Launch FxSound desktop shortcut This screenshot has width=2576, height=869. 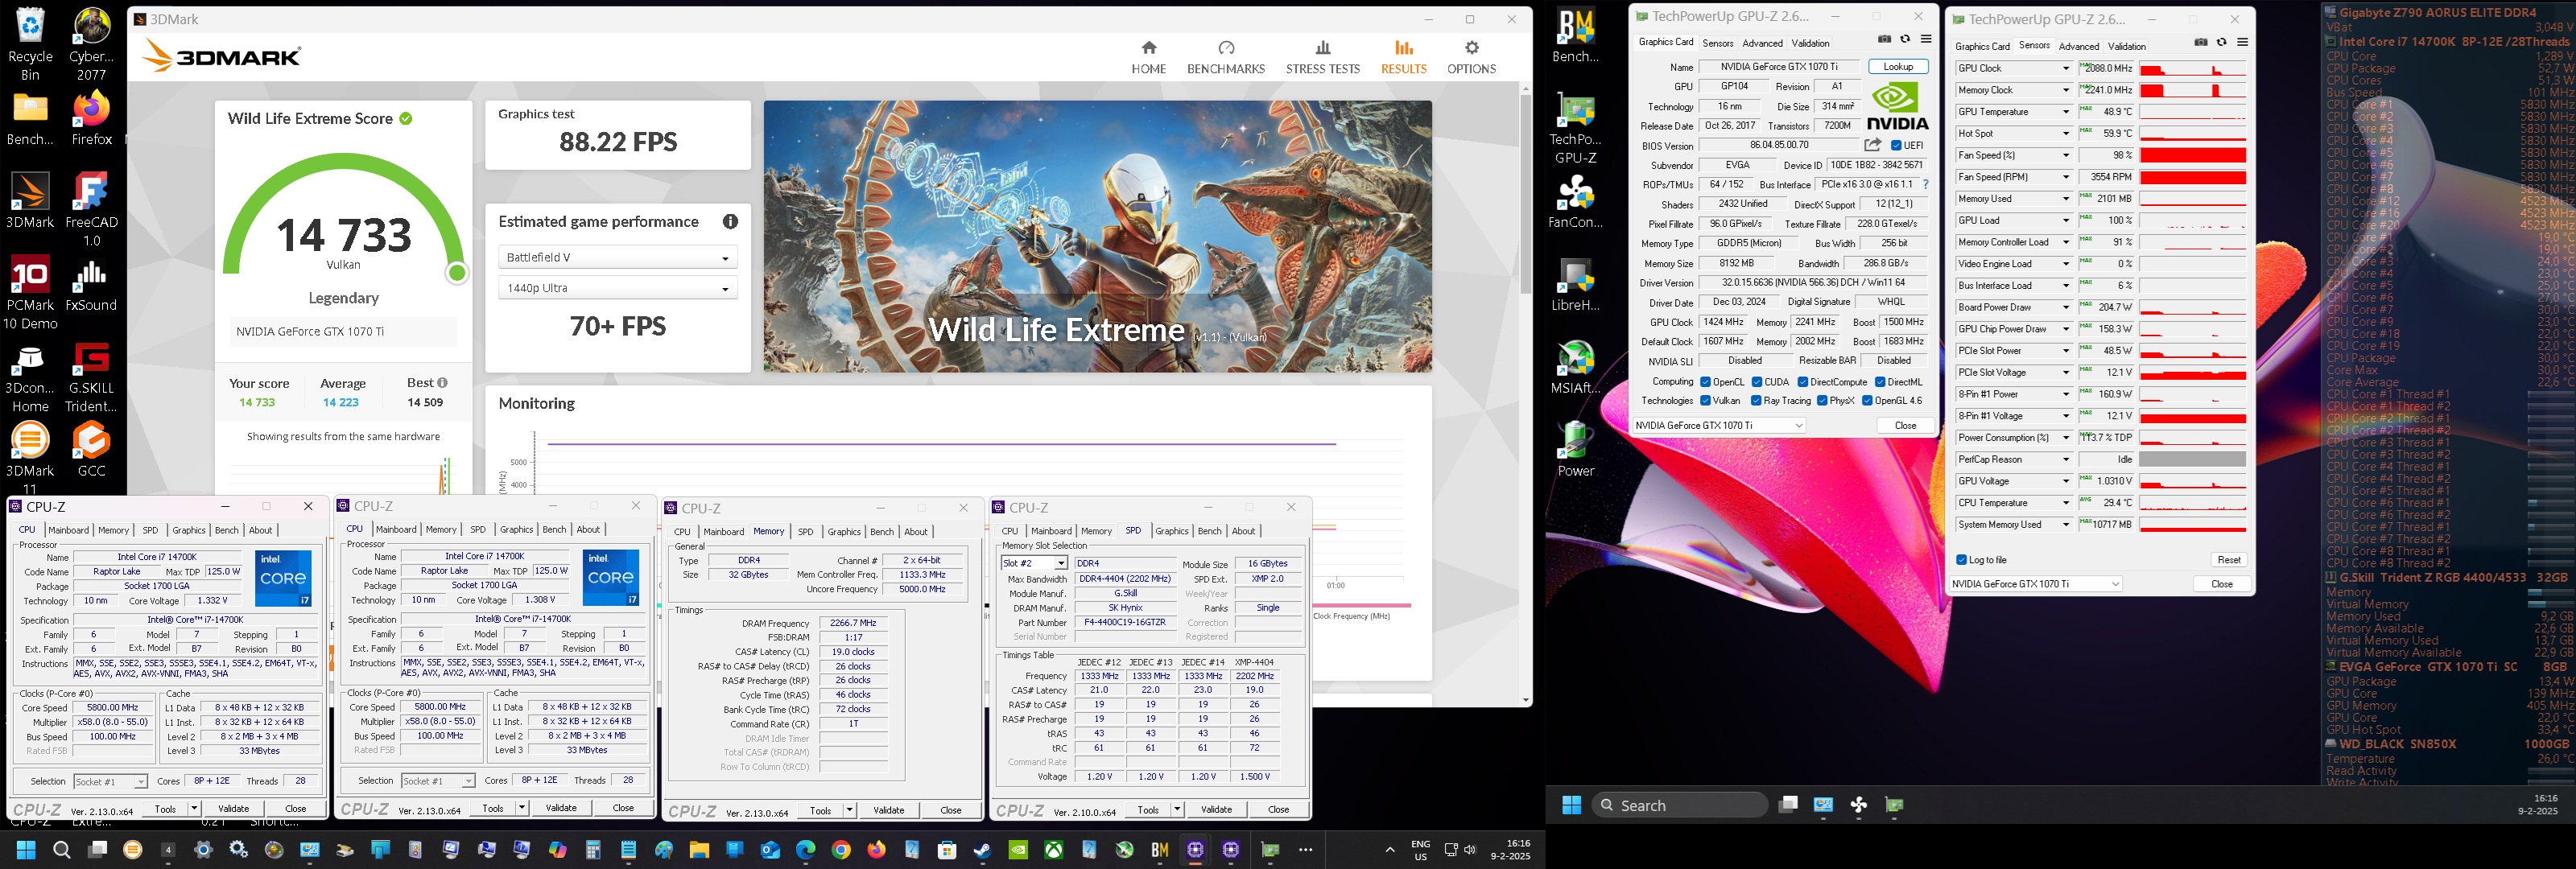tap(91, 284)
